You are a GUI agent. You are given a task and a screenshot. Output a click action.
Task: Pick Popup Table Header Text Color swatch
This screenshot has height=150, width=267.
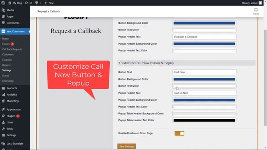point(204,120)
